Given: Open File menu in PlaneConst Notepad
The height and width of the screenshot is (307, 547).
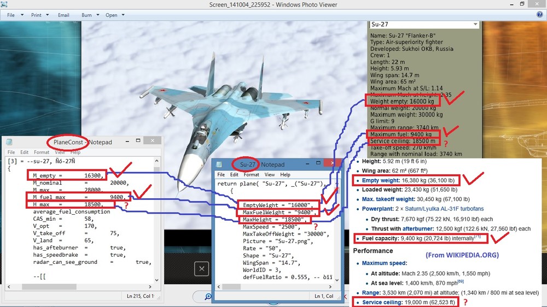Looking at the screenshot, I should [x=11, y=152].
